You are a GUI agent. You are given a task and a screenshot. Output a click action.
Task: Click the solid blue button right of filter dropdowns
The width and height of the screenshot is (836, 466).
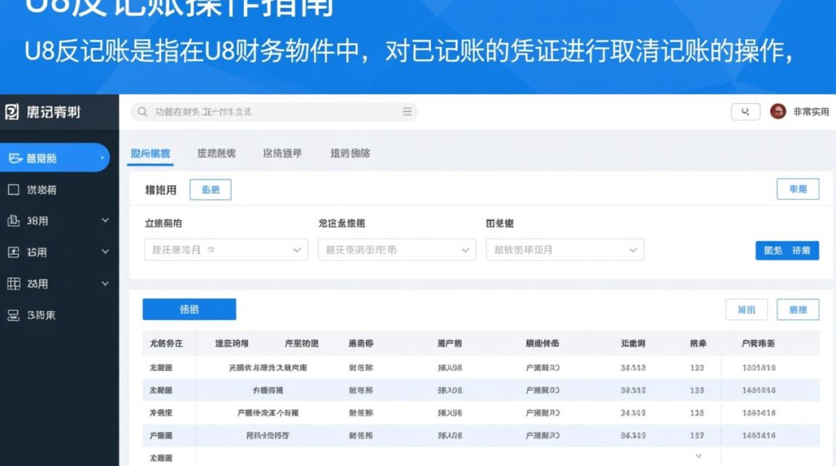click(787, 250)
